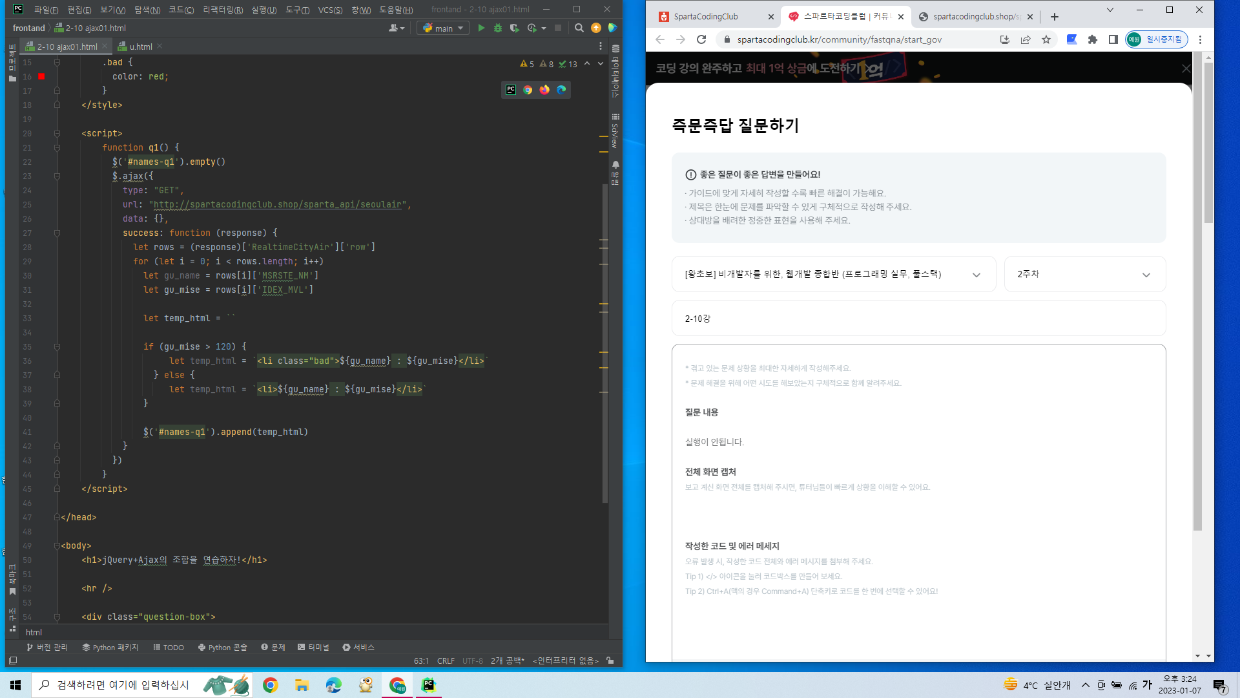Open File Explorer from taskbar
This screenshot has height=698, width=1240.
pos(302,685)
